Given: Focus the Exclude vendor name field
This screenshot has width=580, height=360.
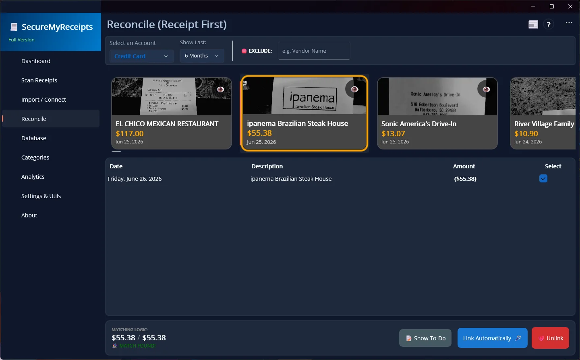Looking at the screenshot, I should tap(314, 51).
